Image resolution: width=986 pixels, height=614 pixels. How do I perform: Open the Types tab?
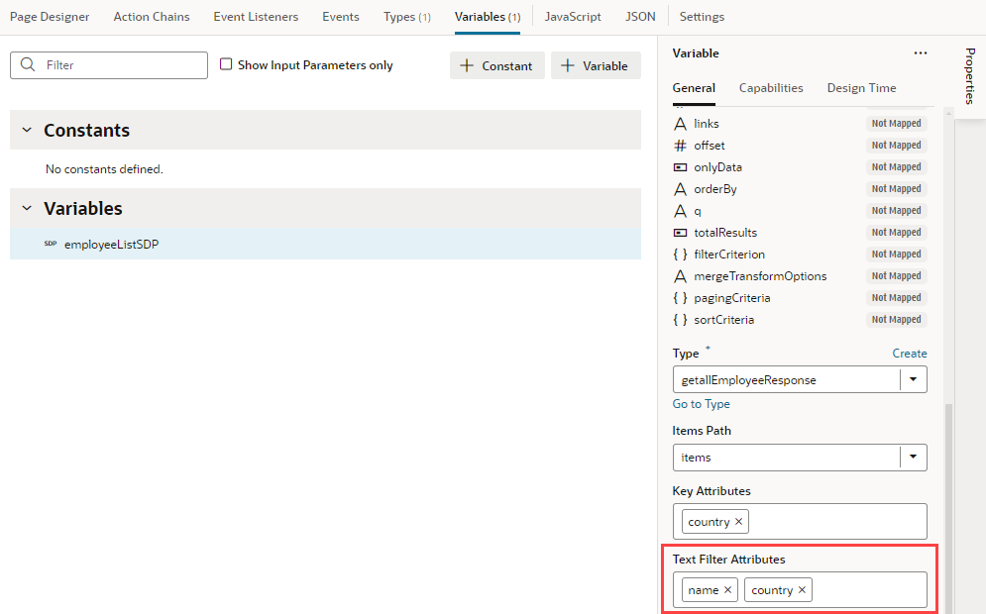(x=407, y=17)
